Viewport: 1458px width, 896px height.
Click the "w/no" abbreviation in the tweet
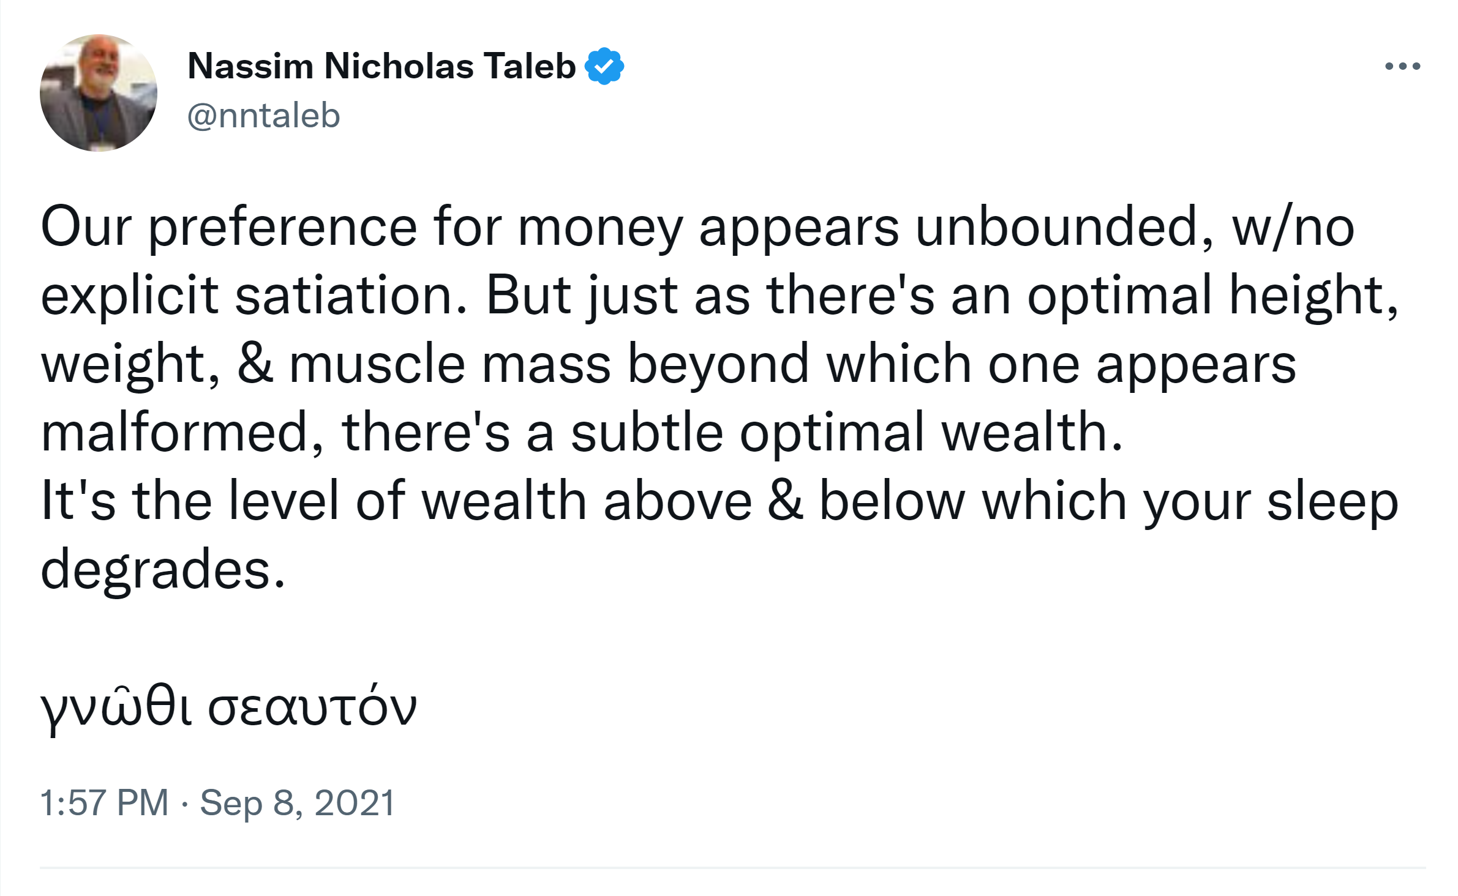(1293, 228)
